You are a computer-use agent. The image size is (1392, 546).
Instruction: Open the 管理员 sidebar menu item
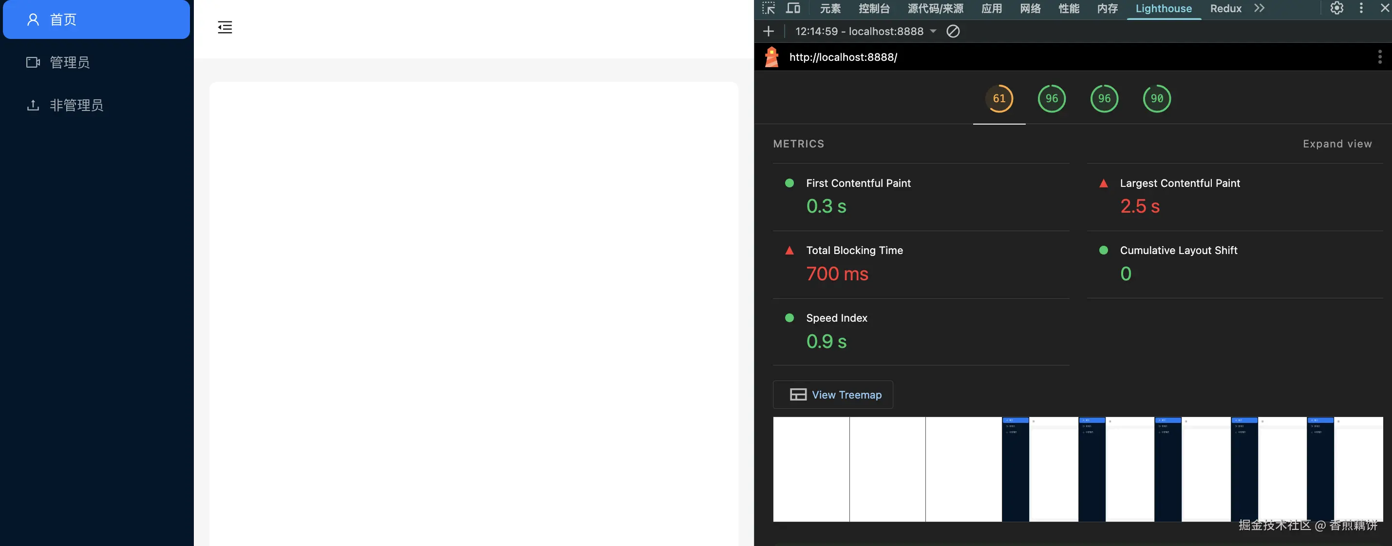click(x=70, y=63)
